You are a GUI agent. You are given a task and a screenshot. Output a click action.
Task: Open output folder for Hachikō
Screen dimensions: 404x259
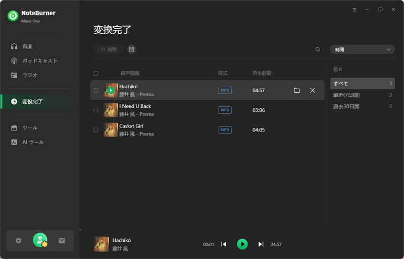click(297, 90)
